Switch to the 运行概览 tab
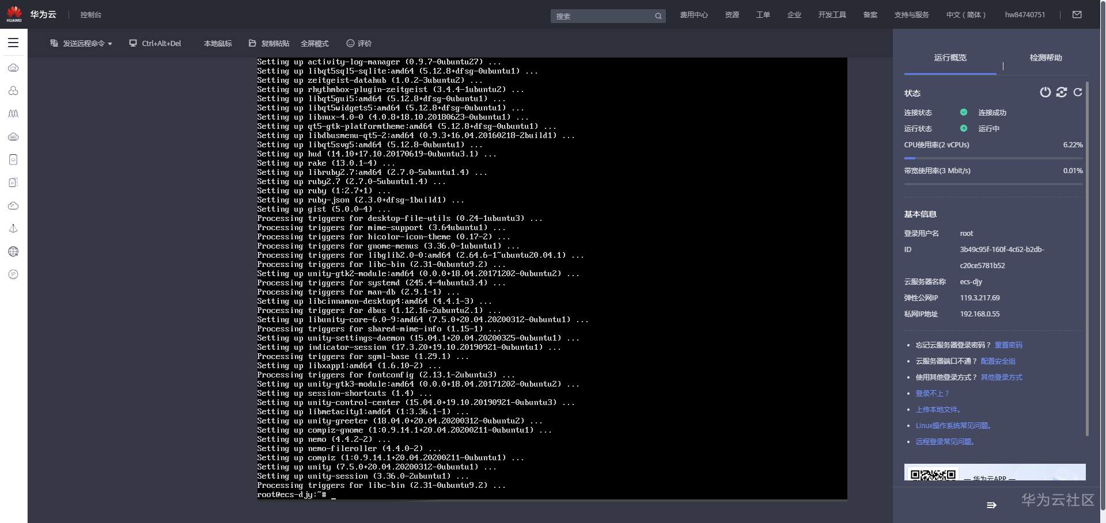 point(950,58)
